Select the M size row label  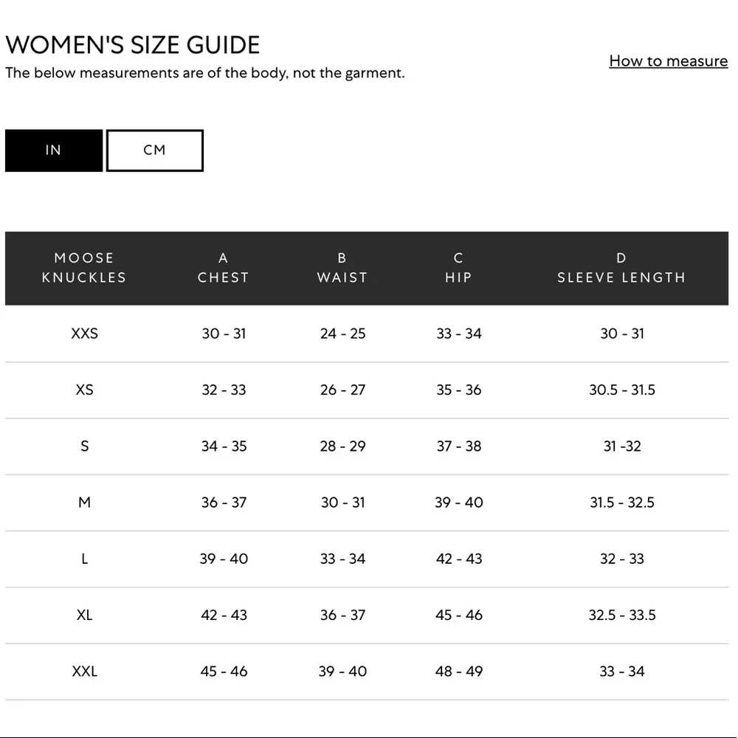[84, 503]
